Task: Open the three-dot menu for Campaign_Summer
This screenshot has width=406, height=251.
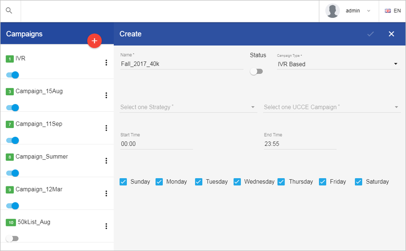Action: 106,161
